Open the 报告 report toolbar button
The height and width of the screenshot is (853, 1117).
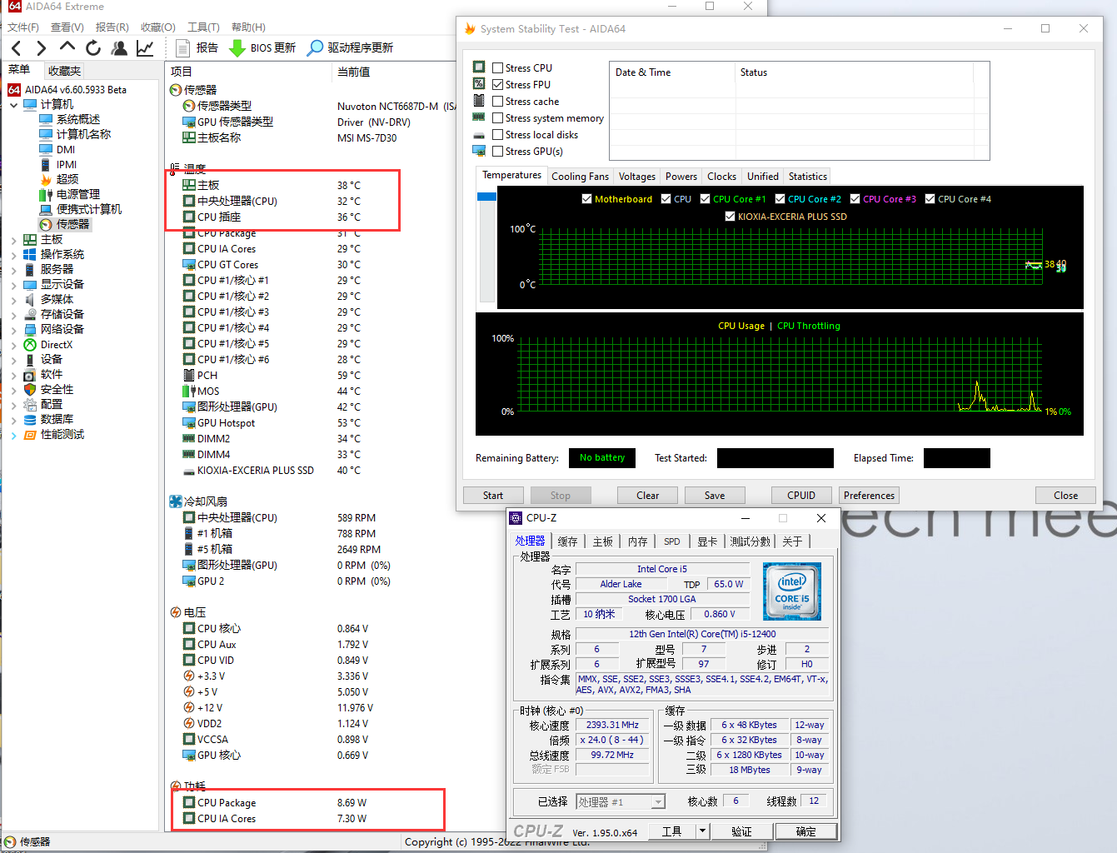(x=197, y=47)
